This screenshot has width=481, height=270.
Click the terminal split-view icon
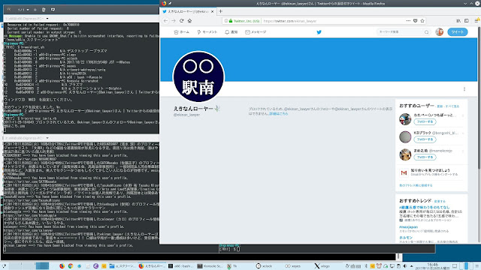point(53,10)
